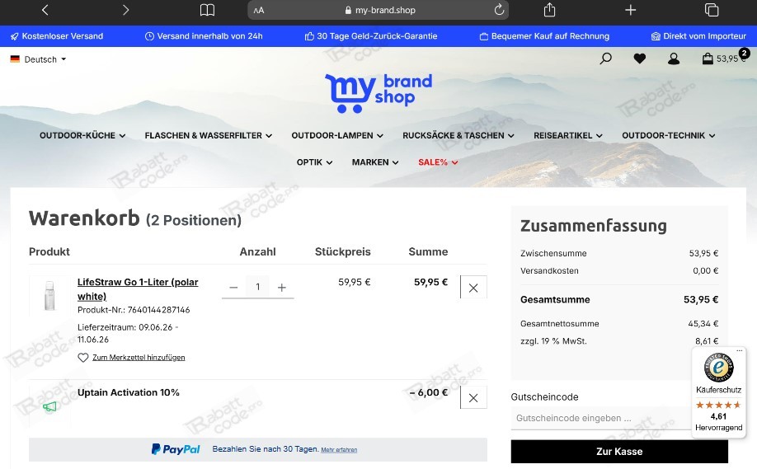Reload the page with refresh icon

[499, 10]
